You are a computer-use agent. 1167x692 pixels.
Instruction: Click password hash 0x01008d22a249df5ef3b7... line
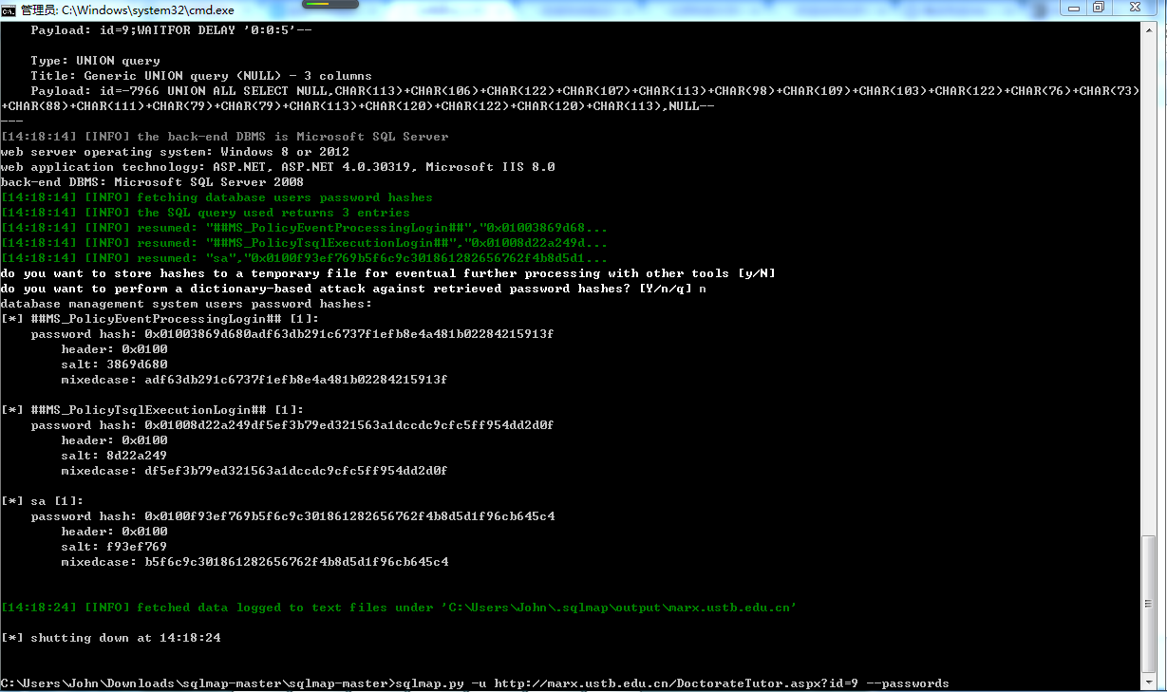tap(292, 425)
